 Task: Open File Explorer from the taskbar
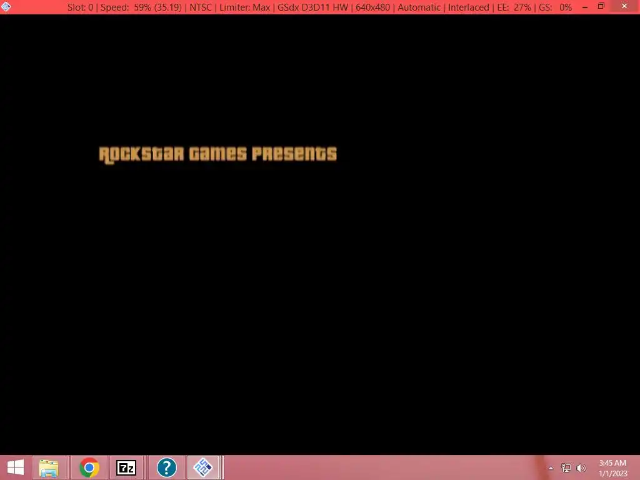(49, 467)
